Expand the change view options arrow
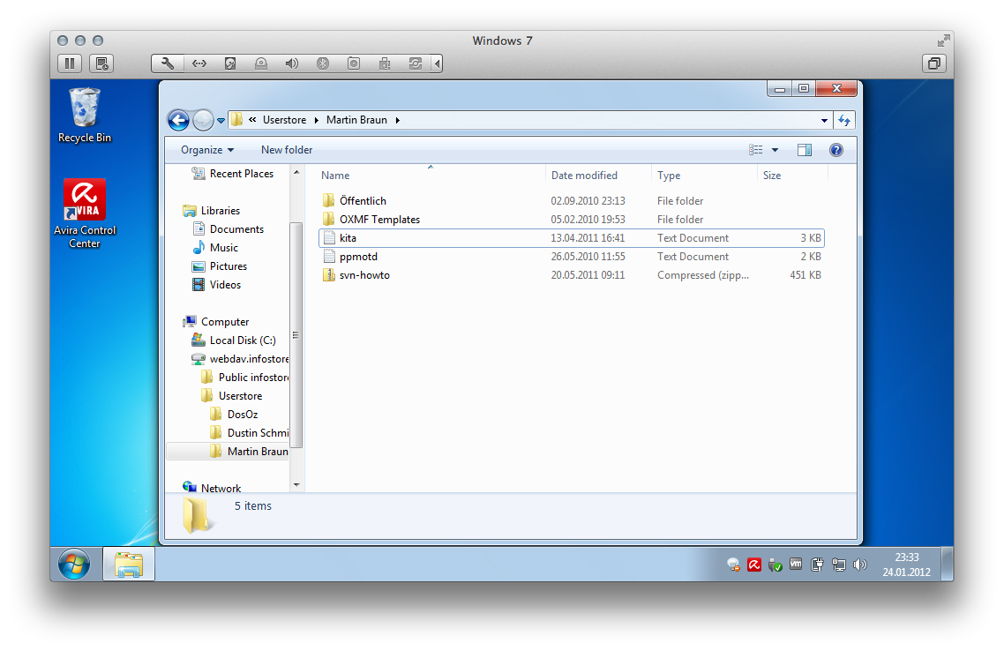This screenshot has width=1004, height=651. (775, 150)
